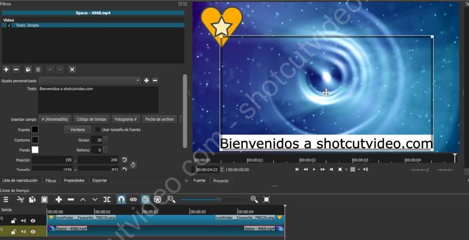Split clip at playhead
This screenshot has height=240, width=469.
[107, 200]
